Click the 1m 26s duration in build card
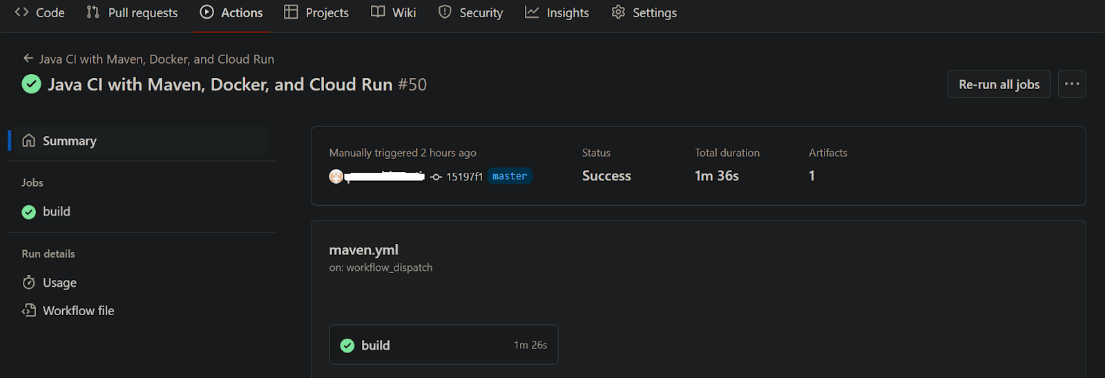Image resolution: width=1105 pixels, height=378 pixels. click(x=530, y=345)
